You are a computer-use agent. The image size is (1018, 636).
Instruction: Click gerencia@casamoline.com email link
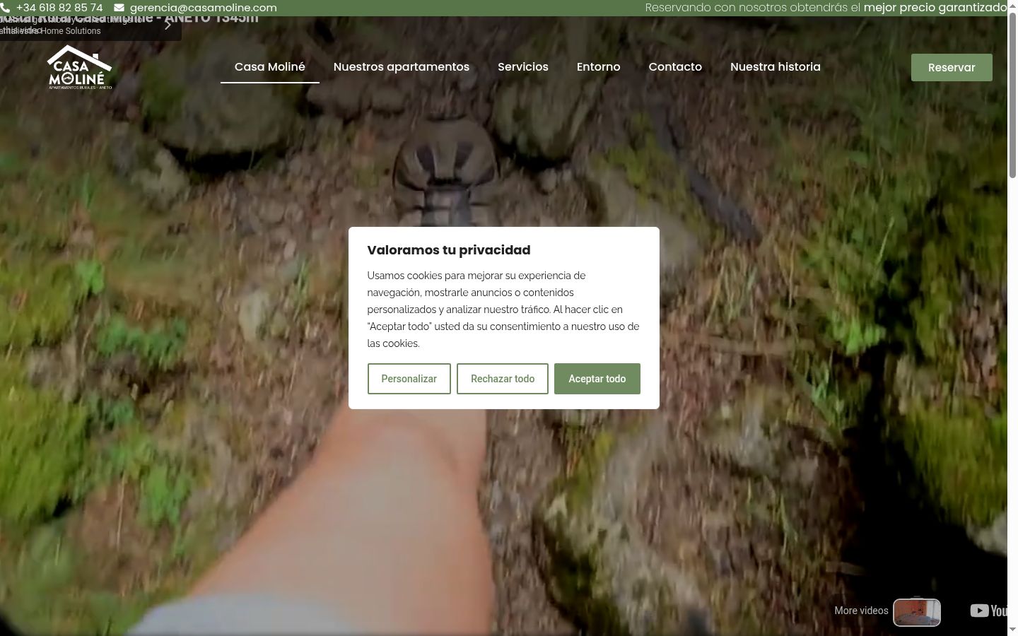204,8
